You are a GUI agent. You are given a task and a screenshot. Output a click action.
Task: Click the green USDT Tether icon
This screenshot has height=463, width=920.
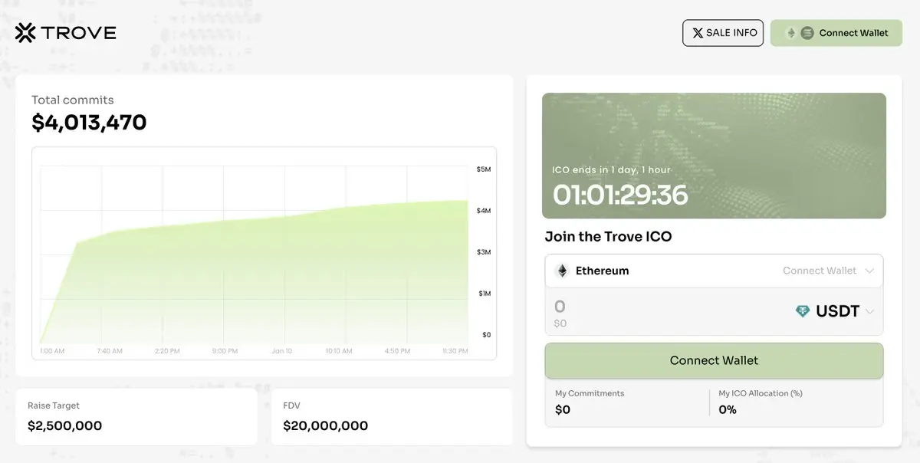pos(803,311)
